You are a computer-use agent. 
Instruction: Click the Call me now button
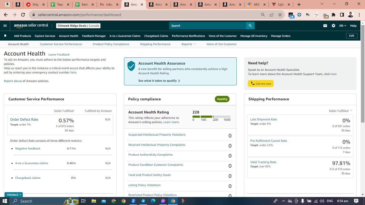(x=261, y=84)
